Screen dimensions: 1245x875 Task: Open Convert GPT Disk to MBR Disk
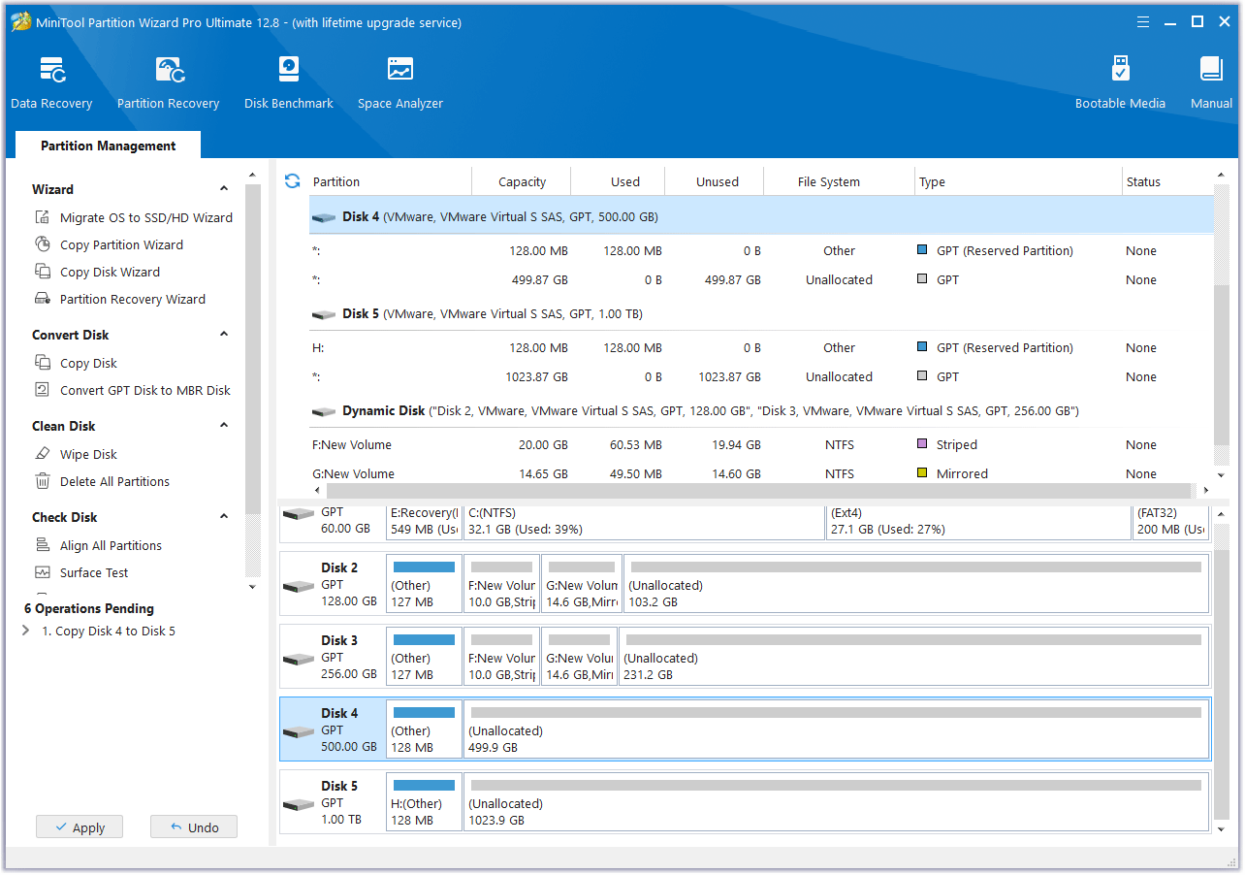(x=145, y=390)
